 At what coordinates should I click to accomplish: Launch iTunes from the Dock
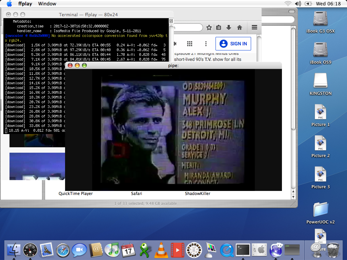(112, 250)
